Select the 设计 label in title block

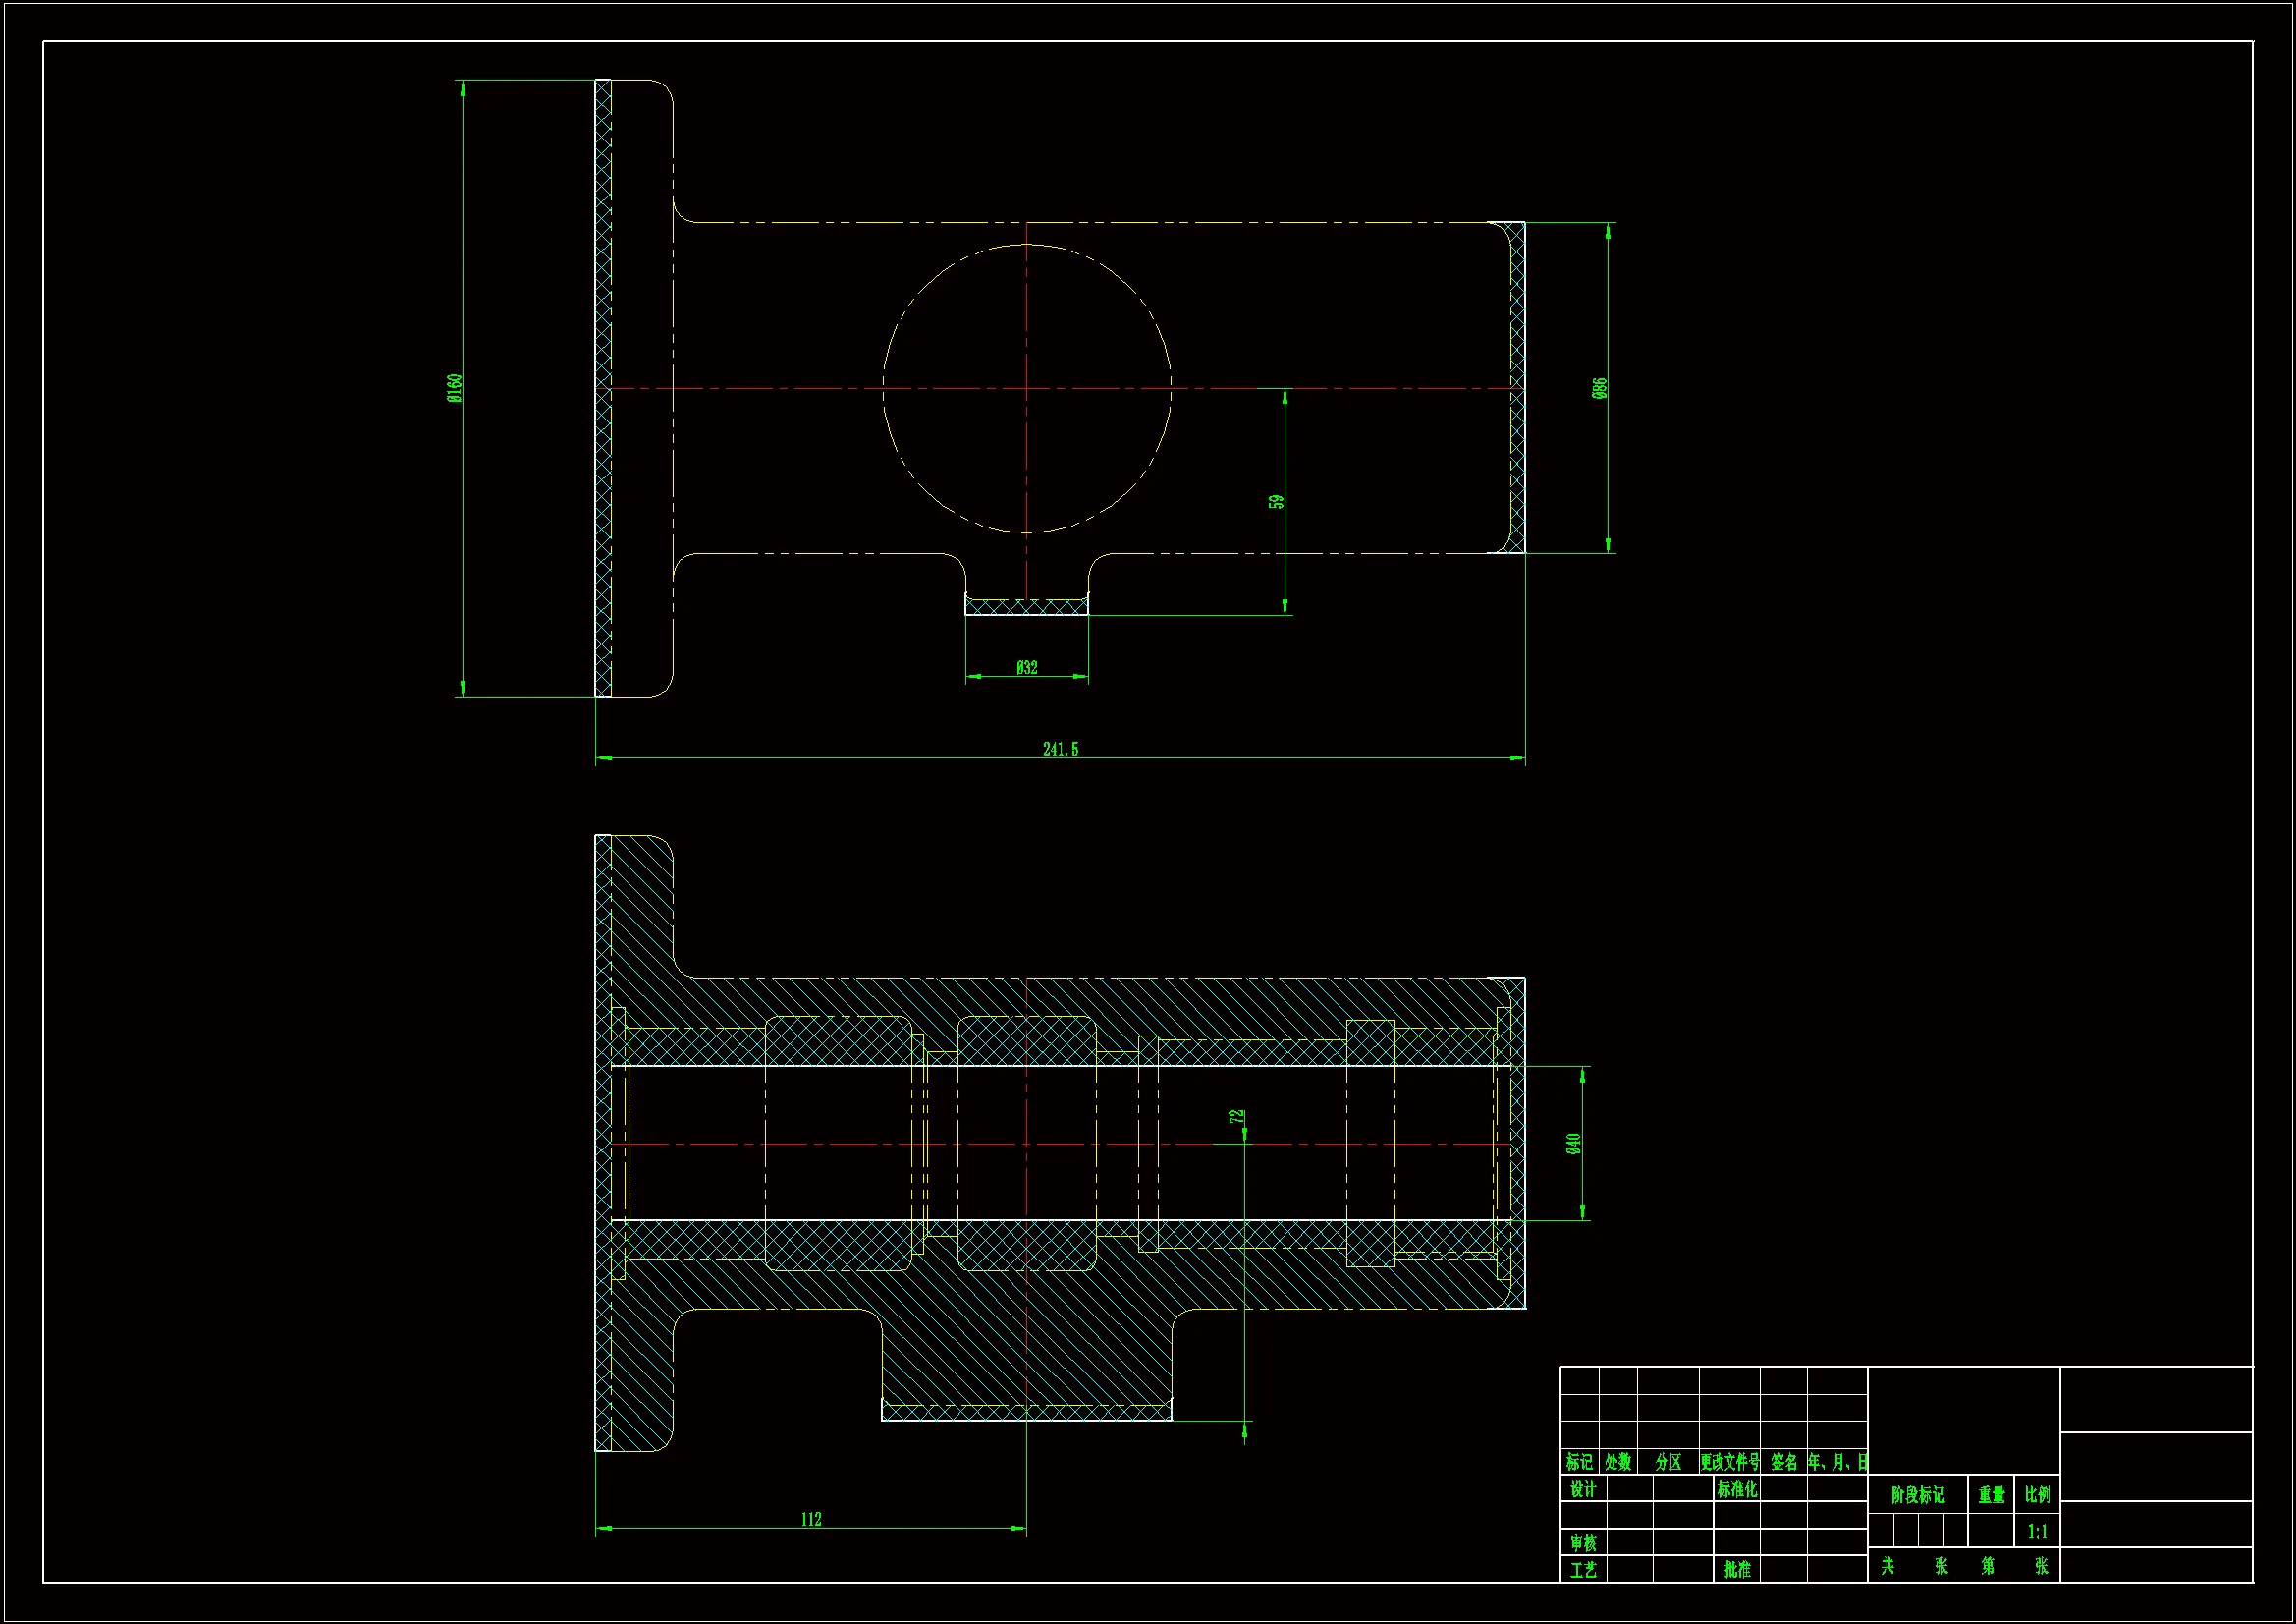coord(1583,1489)
